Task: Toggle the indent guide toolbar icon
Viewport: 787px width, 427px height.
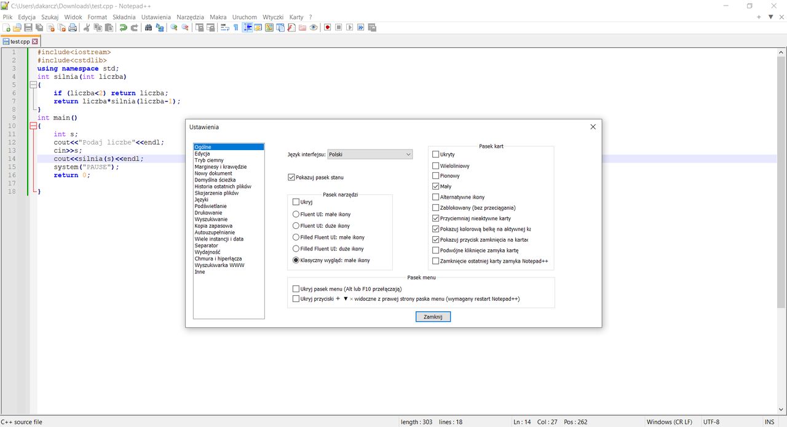Action: 247,27
